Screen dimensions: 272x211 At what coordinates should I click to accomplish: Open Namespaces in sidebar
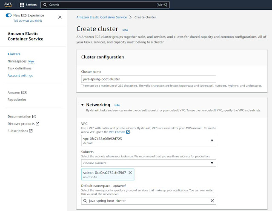[17, 61]
